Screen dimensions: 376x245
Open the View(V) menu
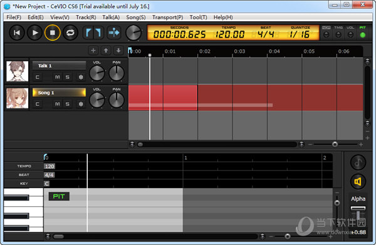click(60, 18)
